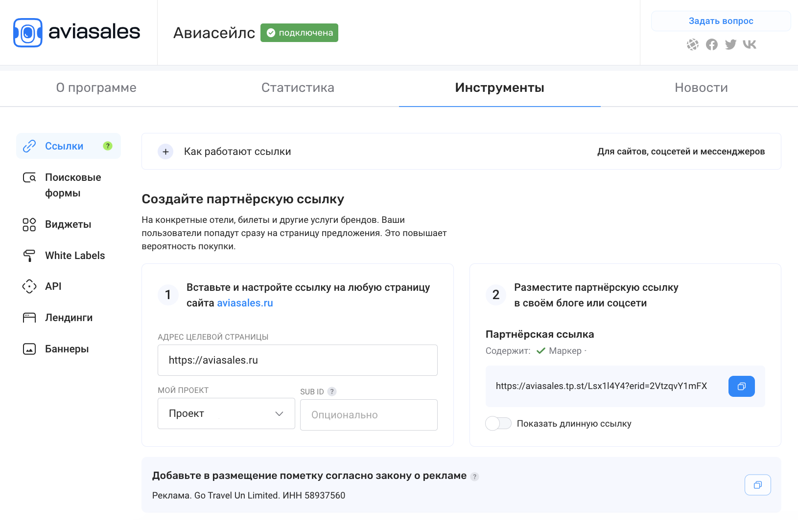
Task: Open the VK social icon
Action: point(750,44)
